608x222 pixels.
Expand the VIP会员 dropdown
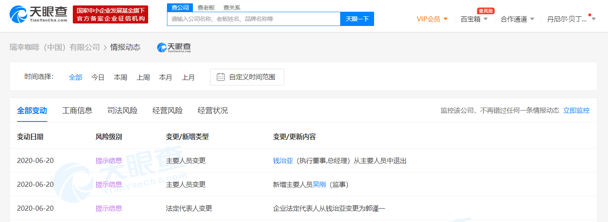click(432, 19)
